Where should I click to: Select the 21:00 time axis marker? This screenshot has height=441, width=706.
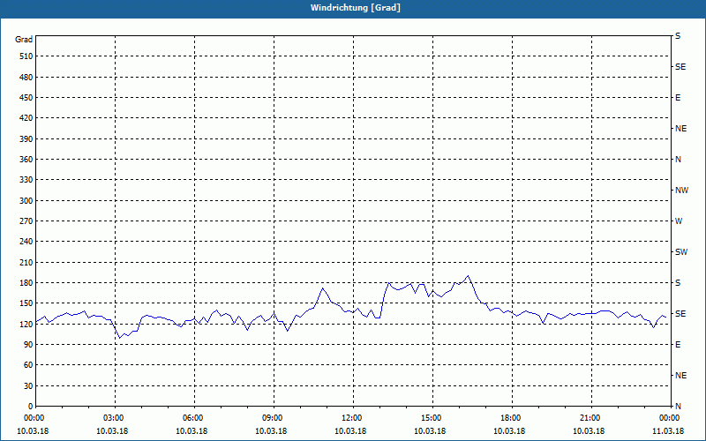tap(591, 418)
